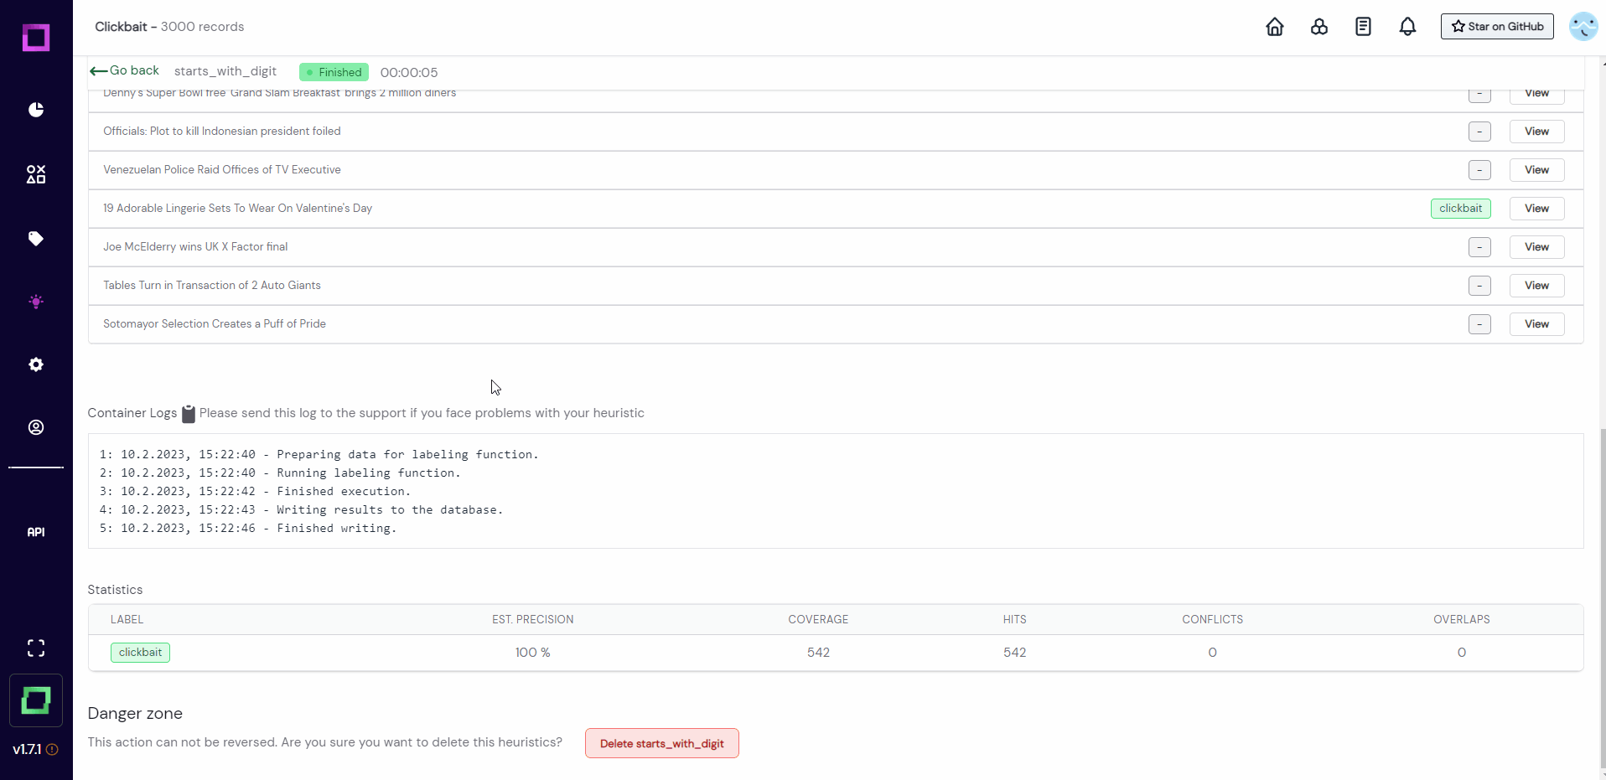The width and height of the screenshot is (1606, 780).
Task: Click the 100 % precision value
Action: click(x=533, y=653)
